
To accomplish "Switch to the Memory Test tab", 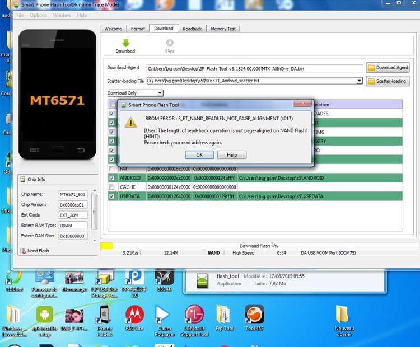I will tap(223, 29).
